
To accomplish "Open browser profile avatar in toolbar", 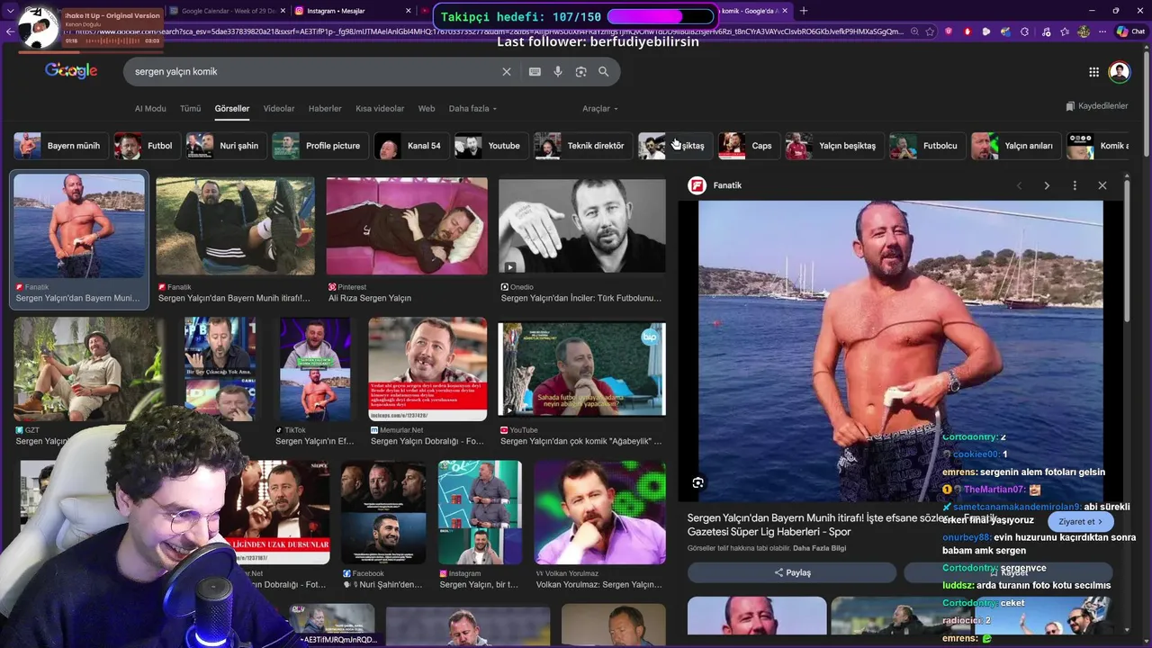I will click(x=1084, y=31).
